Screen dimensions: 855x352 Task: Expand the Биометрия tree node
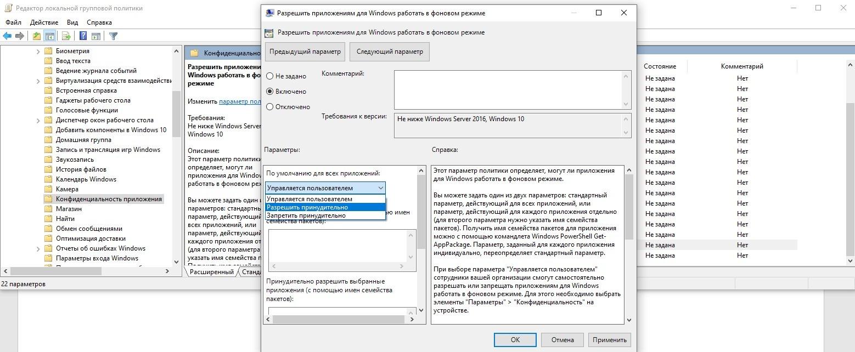click(x=38, y=51)
